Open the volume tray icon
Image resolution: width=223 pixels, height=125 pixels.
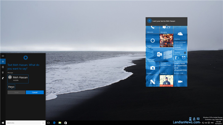click(206, 123)
